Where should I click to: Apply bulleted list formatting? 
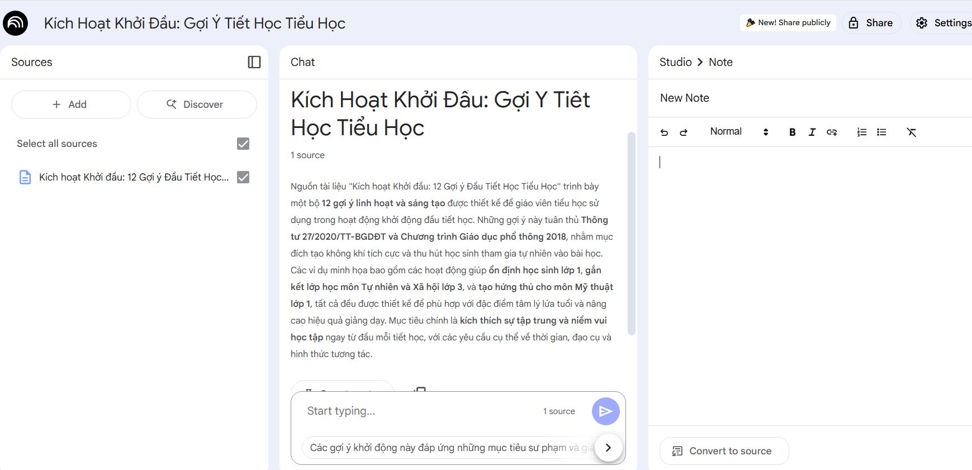point(881,132)
